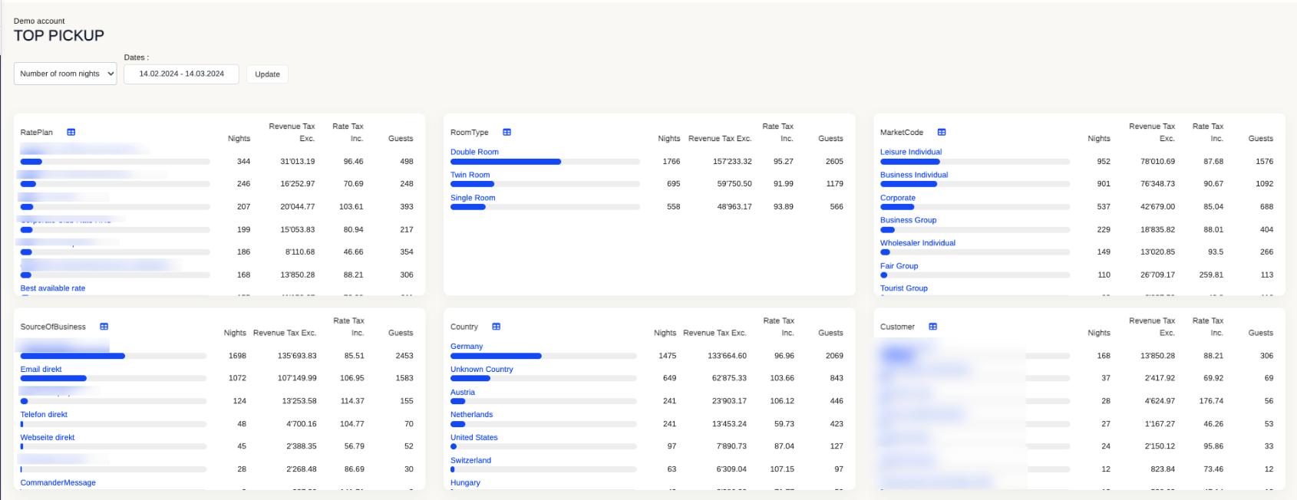The width and height of the screenshot is (1297, 500).
Task: Select the Wholesaler Individual link
Action: click(x=917, y=243)
